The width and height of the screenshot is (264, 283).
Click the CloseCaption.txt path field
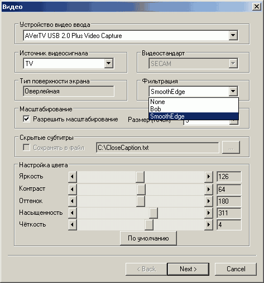[157, 148]
